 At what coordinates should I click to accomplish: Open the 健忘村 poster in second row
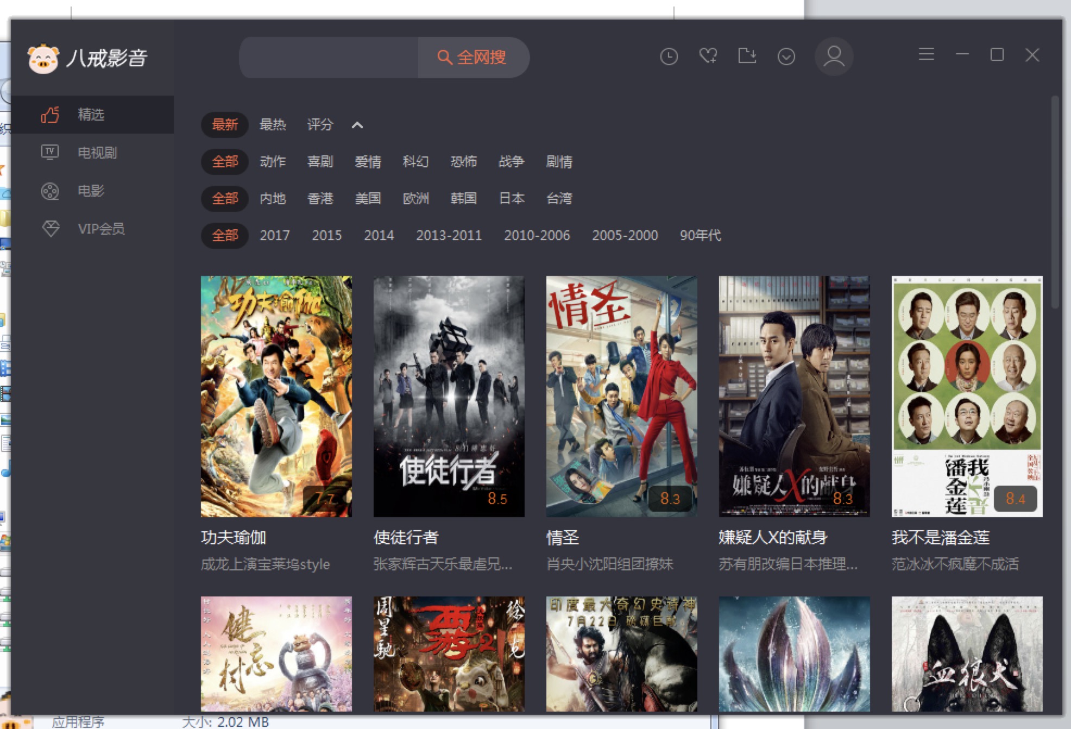coord(276,654)
